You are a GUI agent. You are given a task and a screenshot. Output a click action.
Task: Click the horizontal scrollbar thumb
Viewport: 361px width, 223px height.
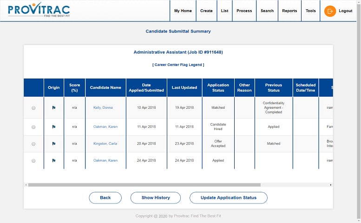pos(144,185)
